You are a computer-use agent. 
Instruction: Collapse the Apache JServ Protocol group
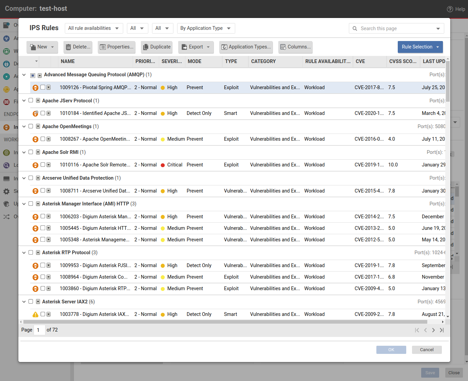tap(24, 101)
